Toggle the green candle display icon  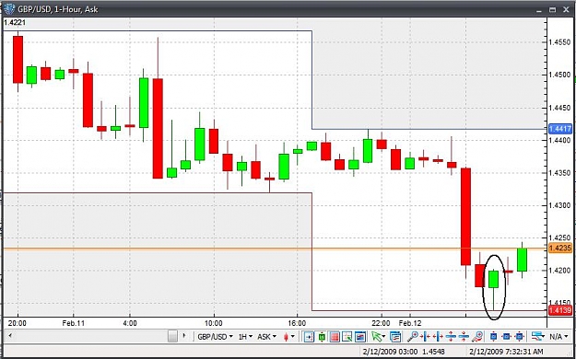(322, 336)
